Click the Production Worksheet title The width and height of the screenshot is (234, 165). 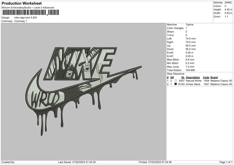(21, 3)
